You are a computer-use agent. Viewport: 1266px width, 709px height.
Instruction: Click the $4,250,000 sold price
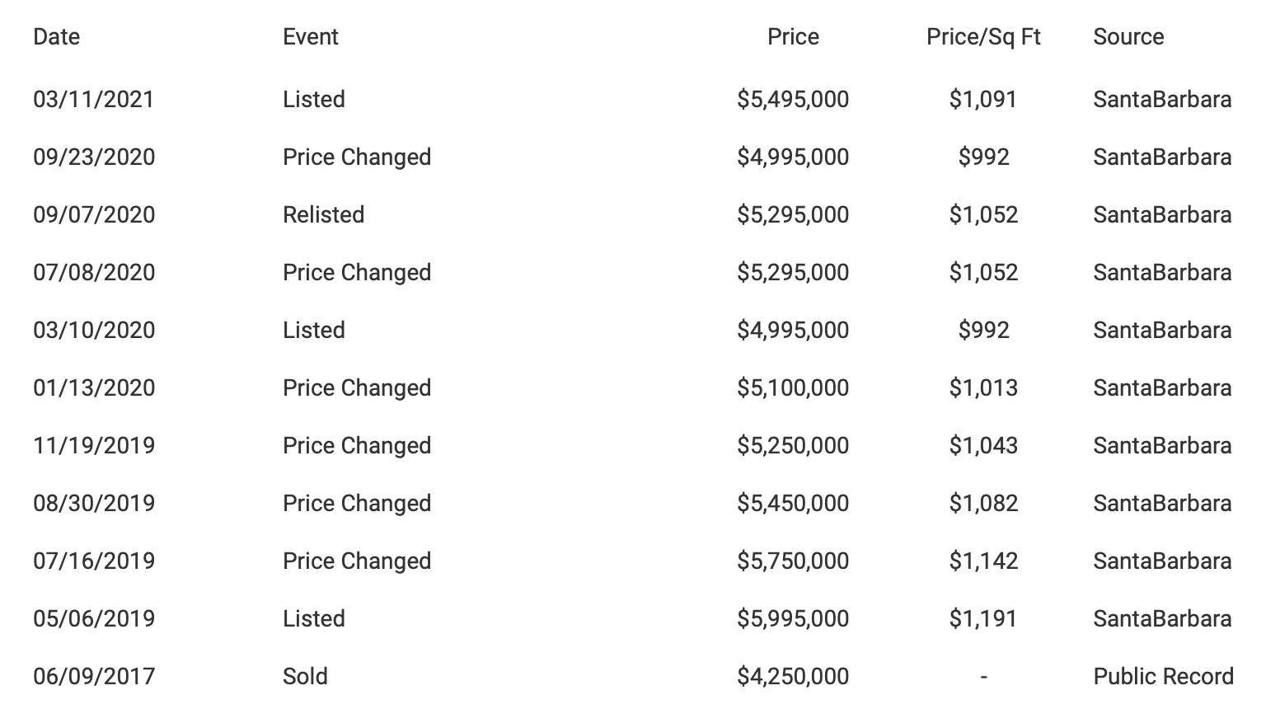[793, 677]
